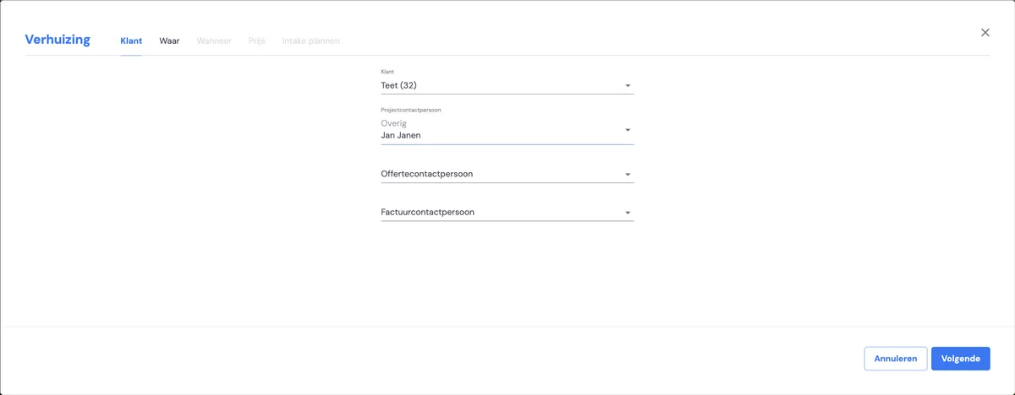Close the Verhuizing dialog with the X icon
The image size is (1015, 395).
pos(985,33)
